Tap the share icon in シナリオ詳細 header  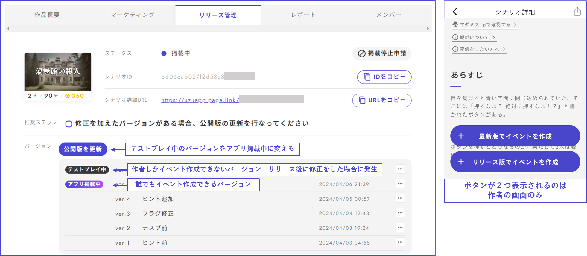pyautogui.click(x=577, y=11)
